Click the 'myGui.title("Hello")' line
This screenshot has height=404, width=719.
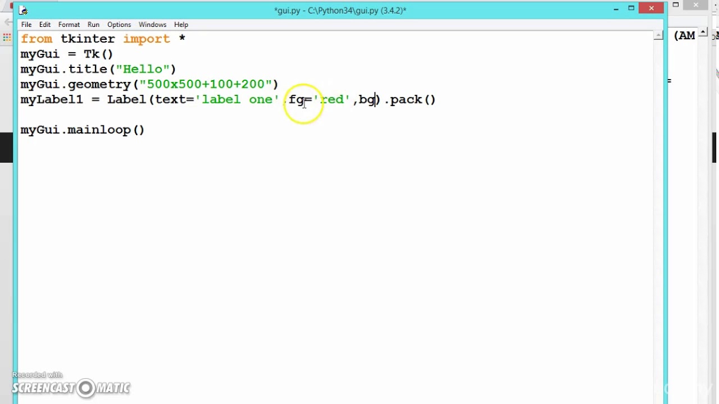click(x=98, y=69)
